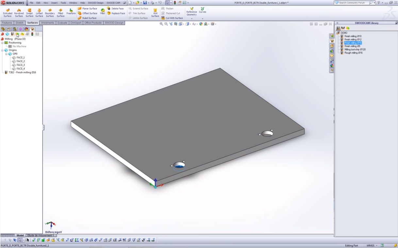Viewport: 398px width, 248px height.
Task: Click the Knit Surface icon
Action: tap(155, 12)
